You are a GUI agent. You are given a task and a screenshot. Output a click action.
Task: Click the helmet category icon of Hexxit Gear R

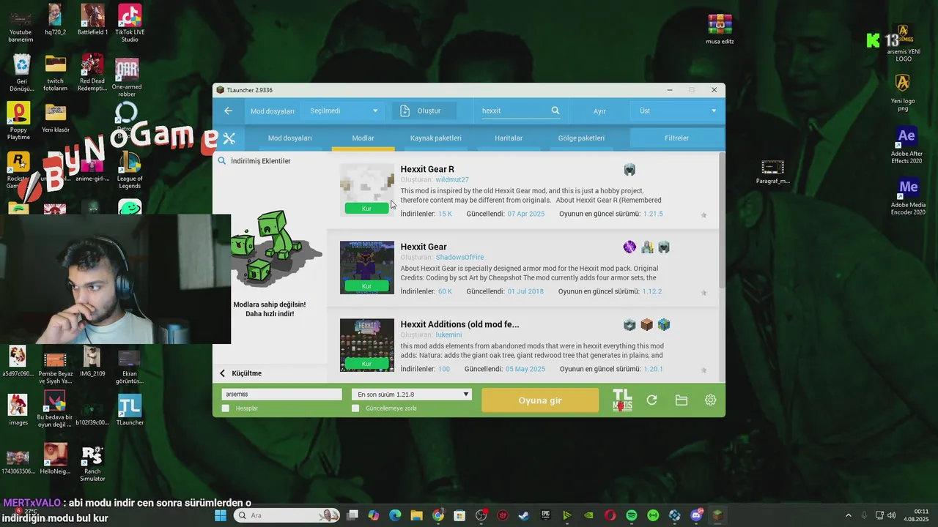(629, 170)
